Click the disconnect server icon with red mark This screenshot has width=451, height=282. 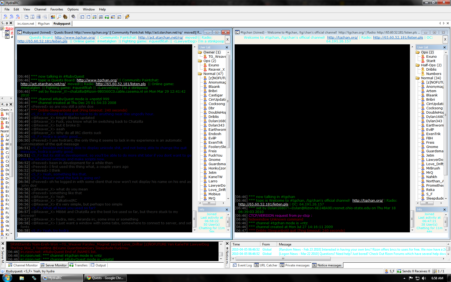pyautogui.click(x=18, y=17)
